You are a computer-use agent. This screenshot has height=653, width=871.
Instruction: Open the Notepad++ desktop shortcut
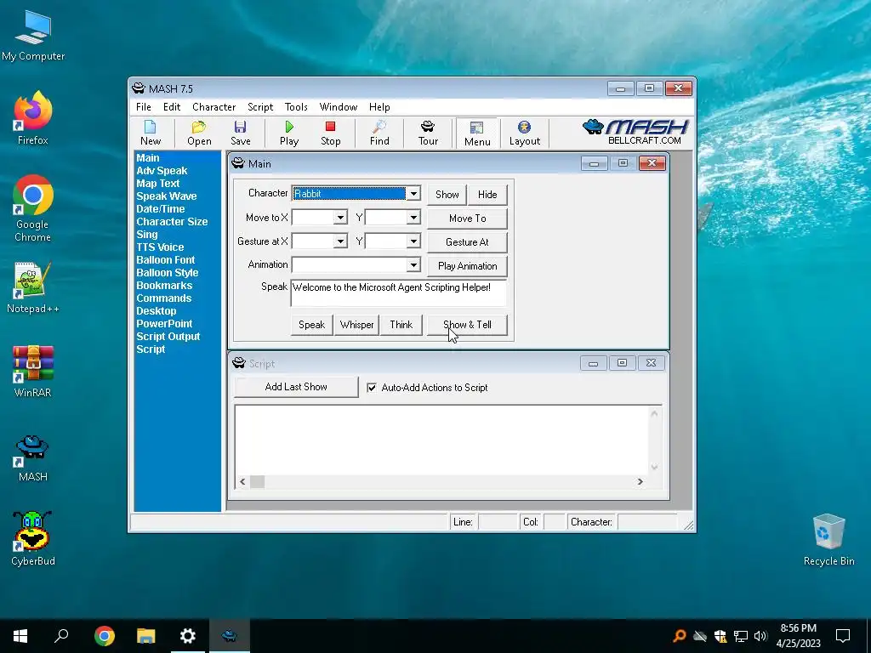tap(33, 287)
